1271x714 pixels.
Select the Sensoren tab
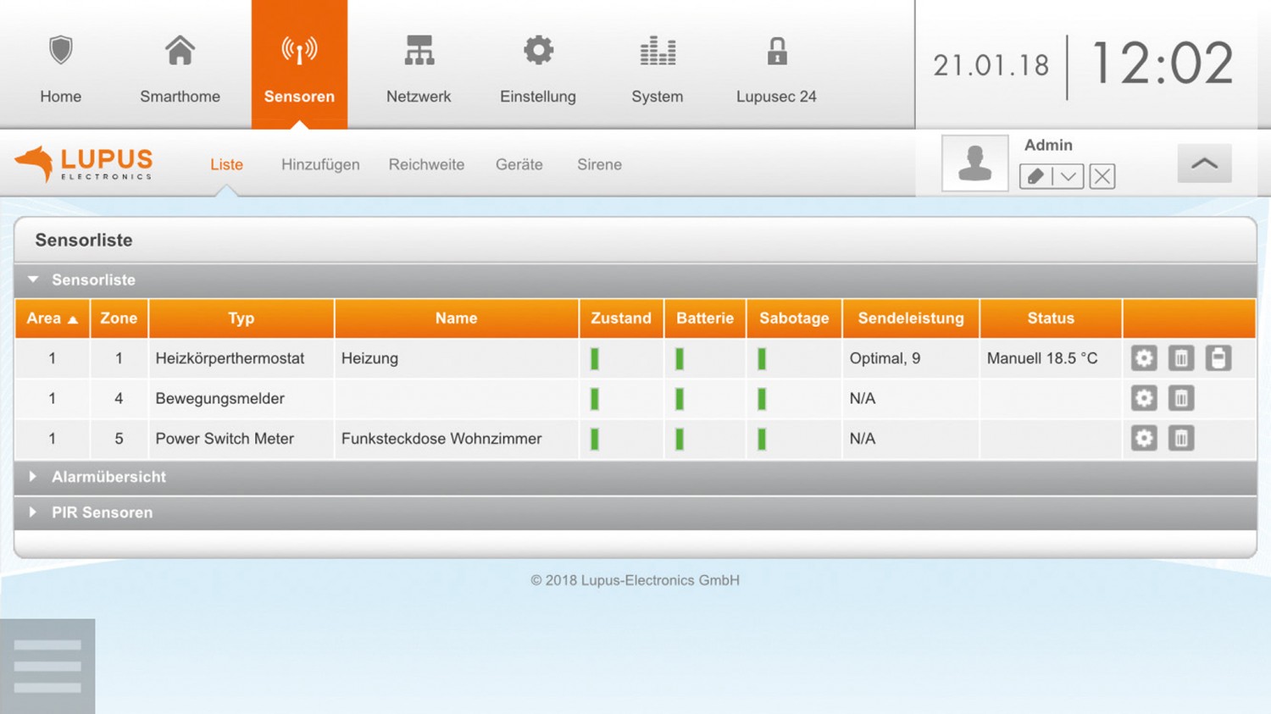point(299,64)
